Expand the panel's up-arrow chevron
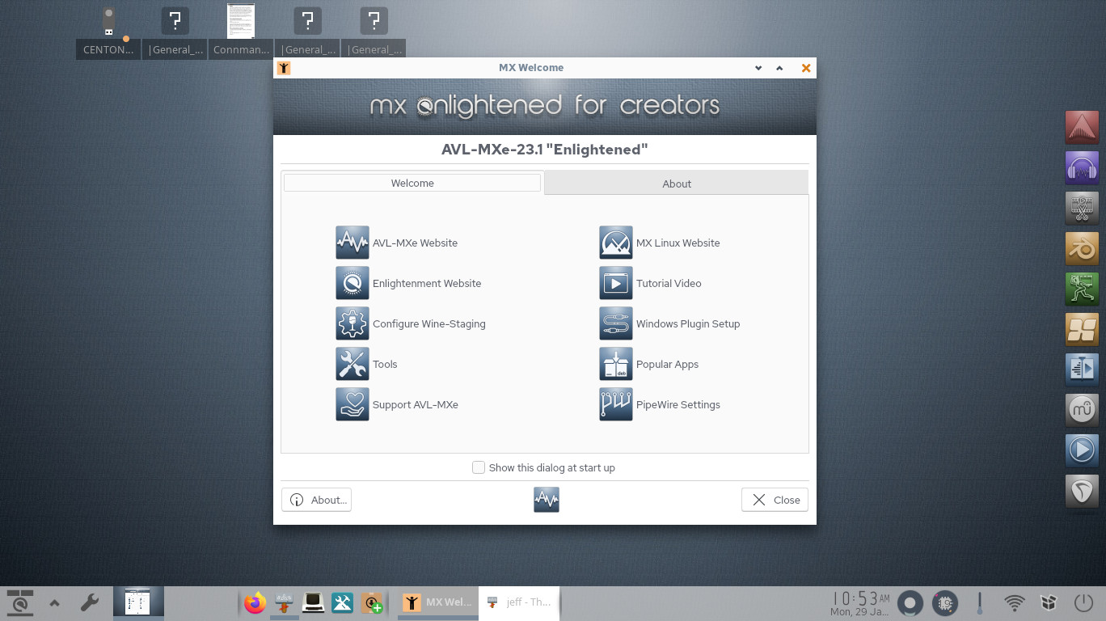Viewport: 1106px width, 621px height. tap(55, 602)
